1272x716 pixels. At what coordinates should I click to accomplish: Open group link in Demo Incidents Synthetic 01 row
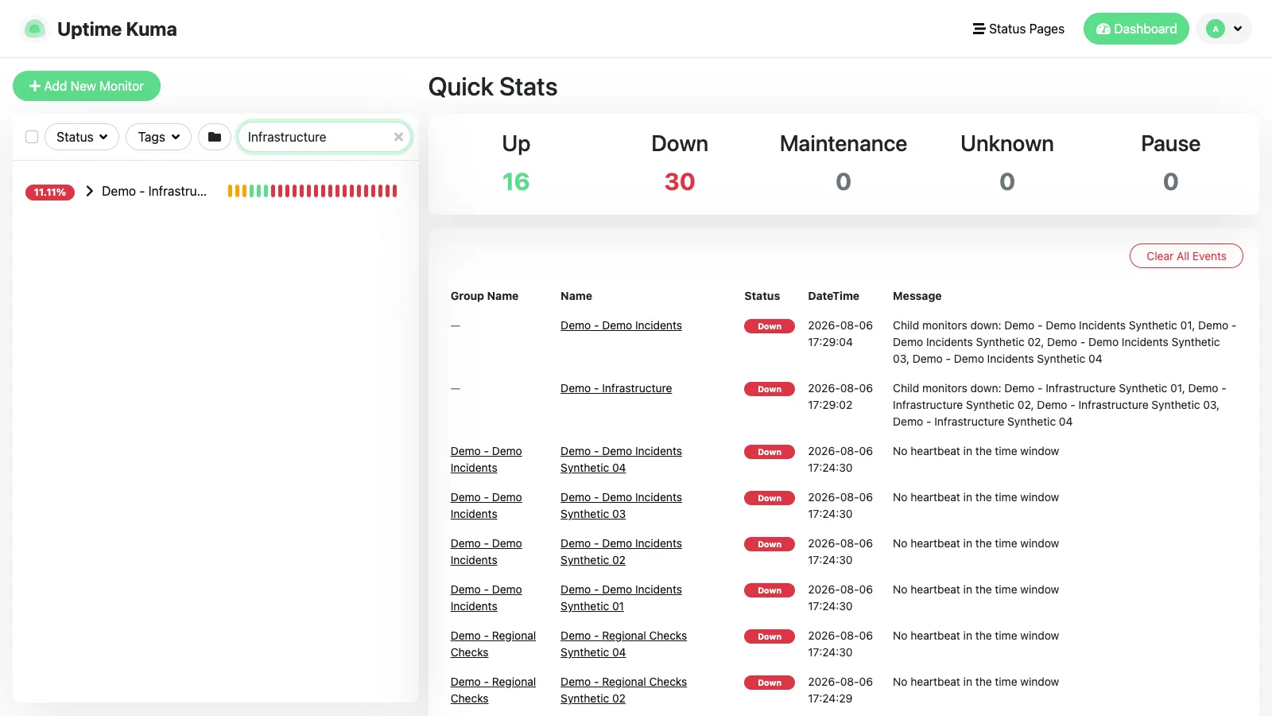point(486,597)
